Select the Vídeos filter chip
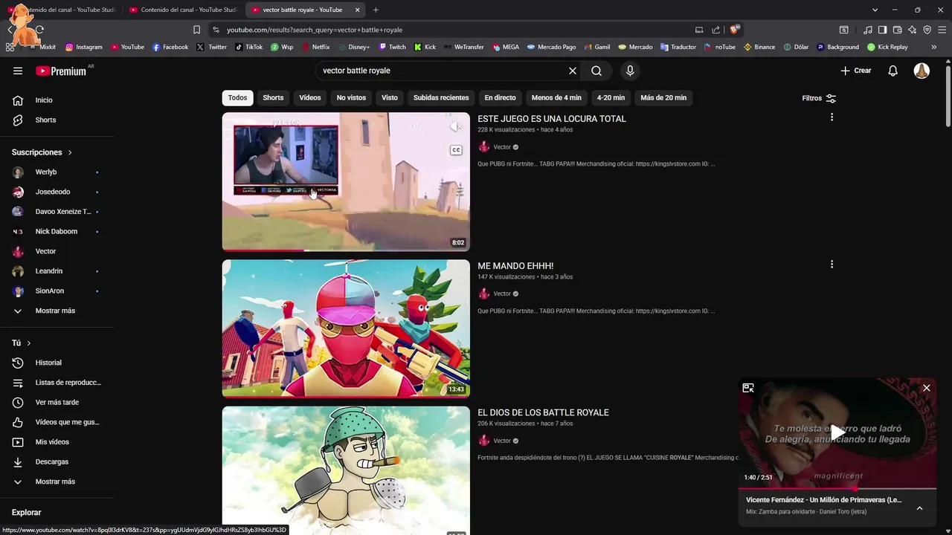 [310, 97]
